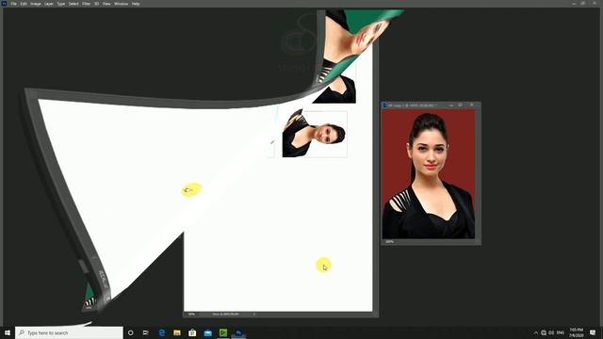Open the 3D menu
This screenshot has width=603, height=339.
pyautogui.click(x=96, y=4)
